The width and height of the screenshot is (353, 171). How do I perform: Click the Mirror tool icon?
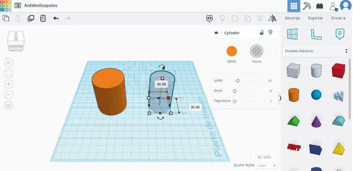(272, 18)
